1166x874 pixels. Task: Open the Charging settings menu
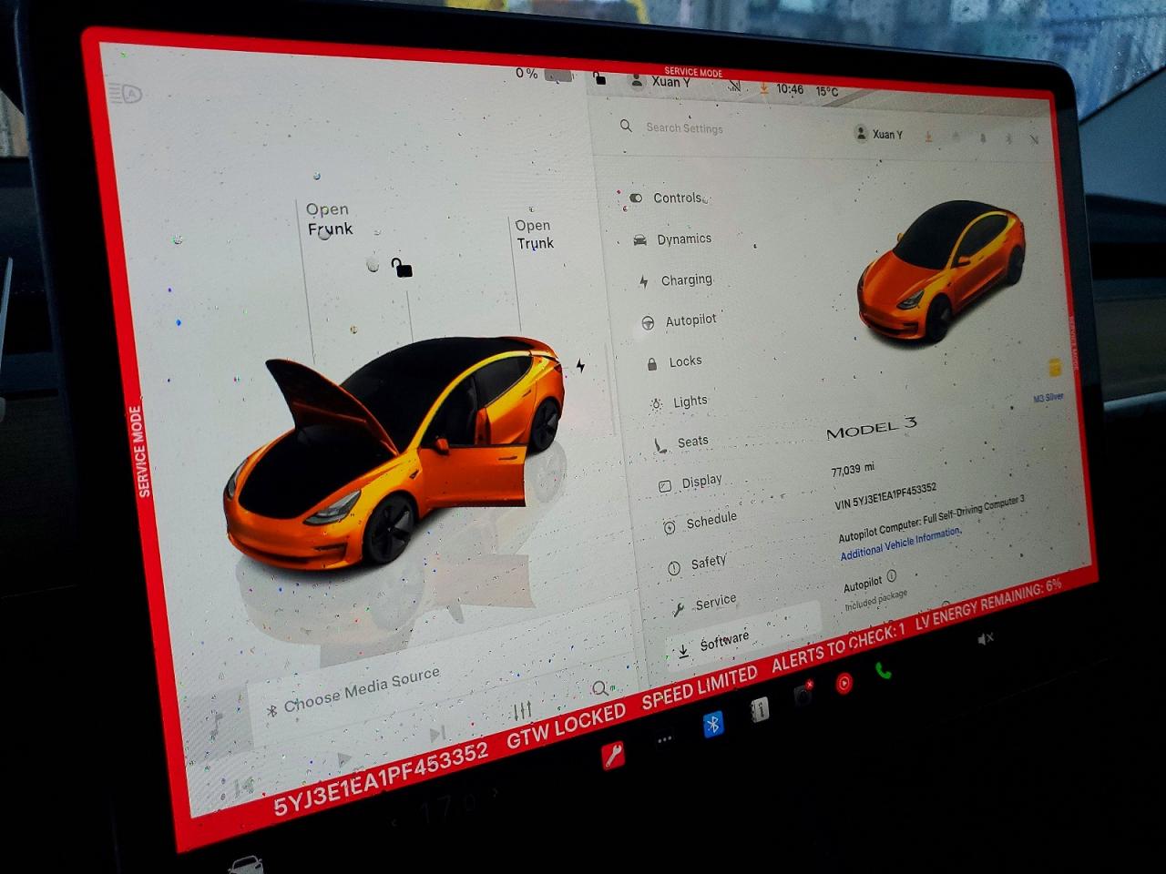pyautogui.click(x=676, y=280)
